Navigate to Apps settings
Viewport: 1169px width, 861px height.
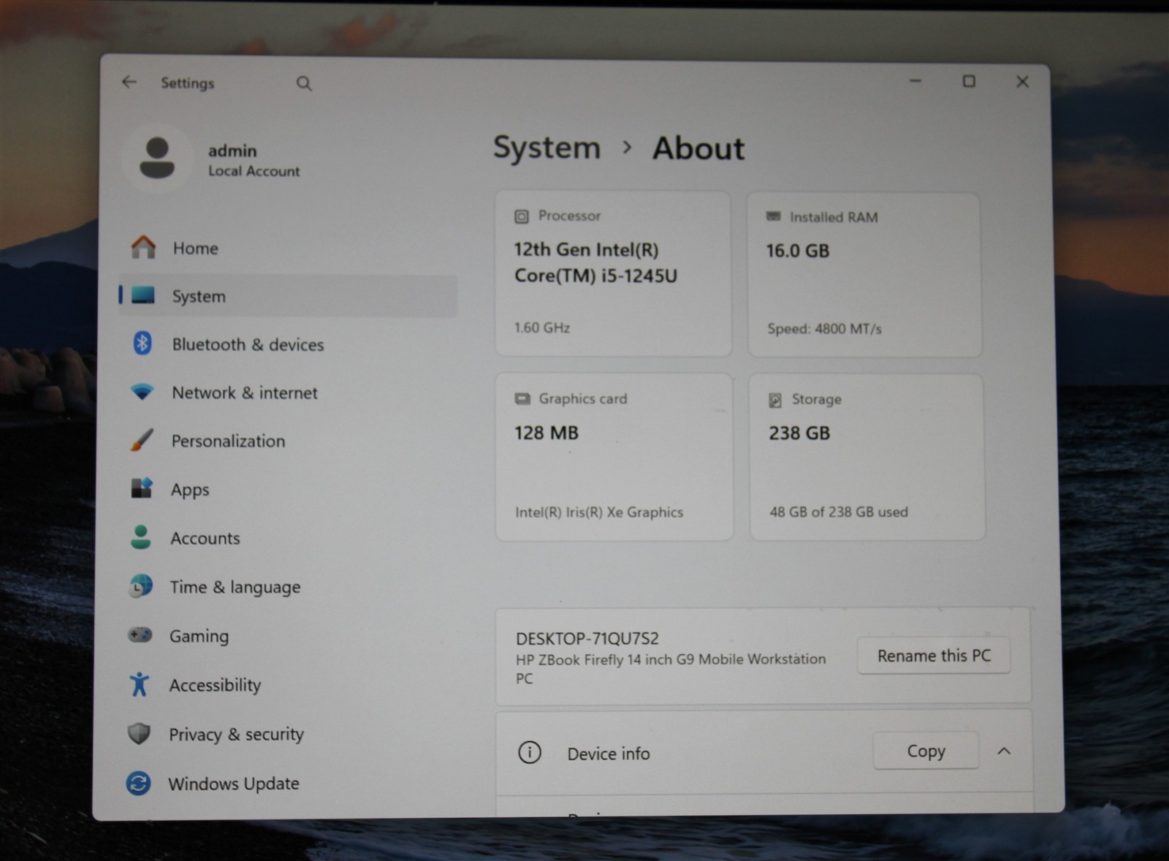(288, 489)
